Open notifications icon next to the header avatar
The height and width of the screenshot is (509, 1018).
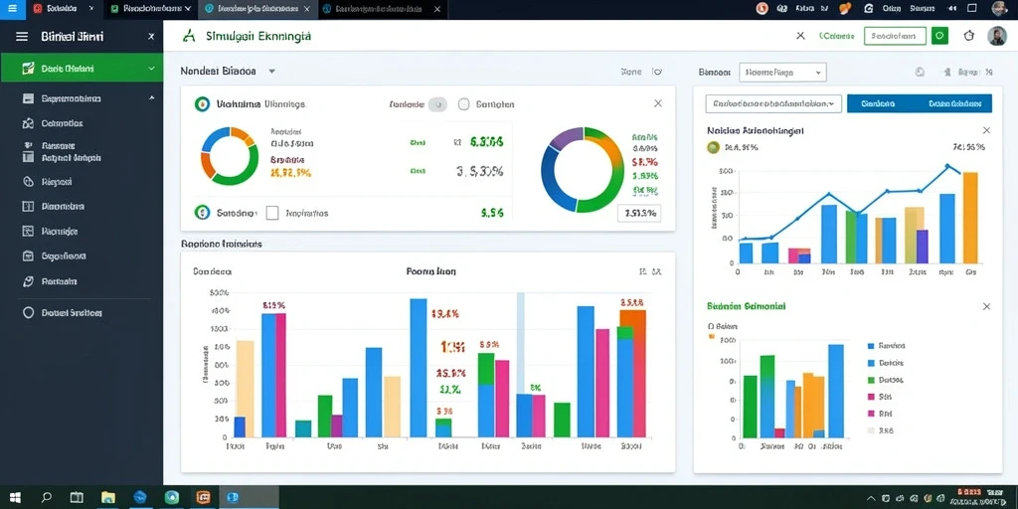click(x=969, y=36)
